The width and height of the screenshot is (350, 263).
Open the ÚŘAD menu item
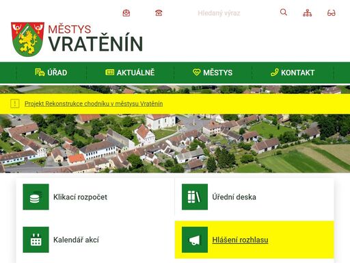pos(51,73)
